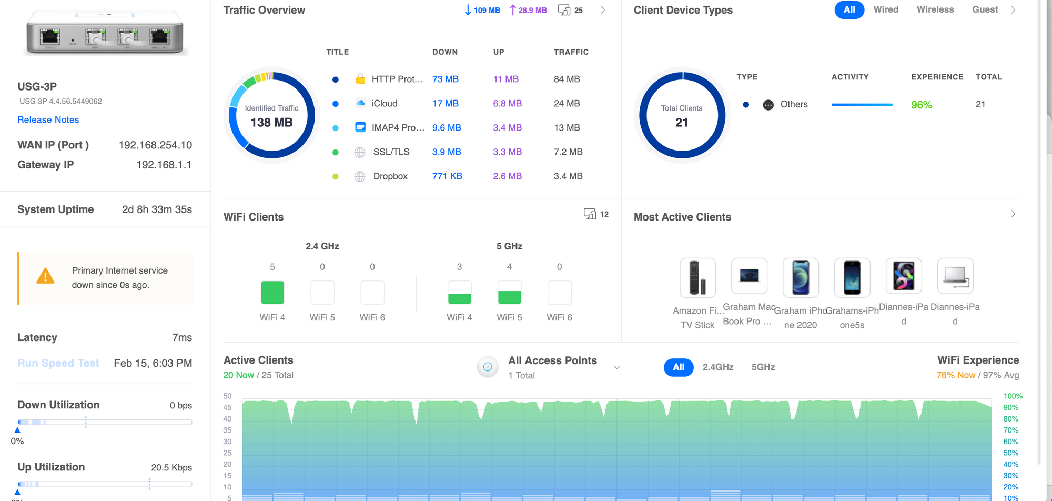1052x501 pixels.
Task: Click the IMAP4 Protocol mail icon
Action: (360, 127)
